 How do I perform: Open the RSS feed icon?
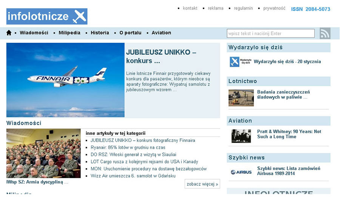point(325,33)
